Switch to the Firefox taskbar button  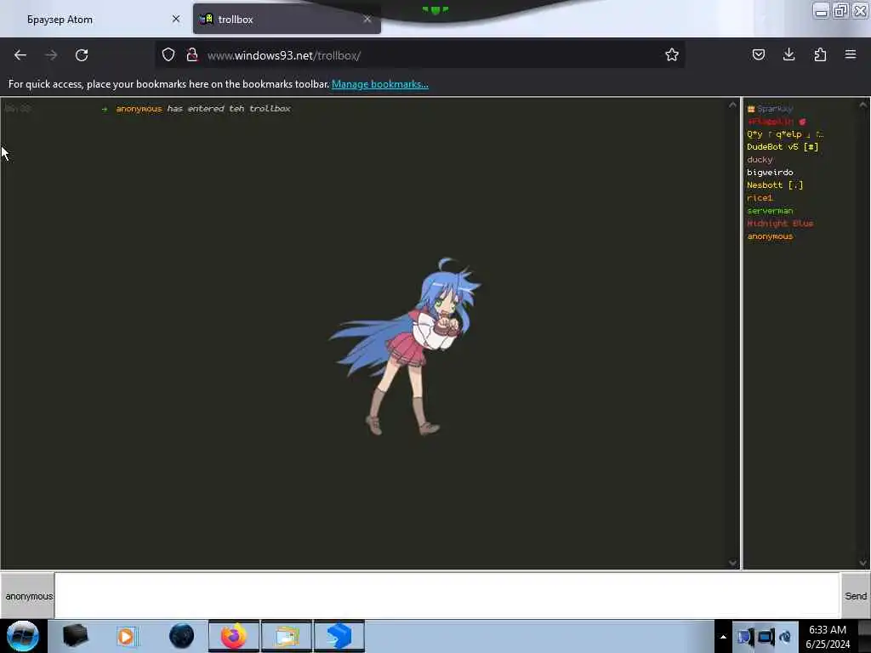tap(234, 636)
